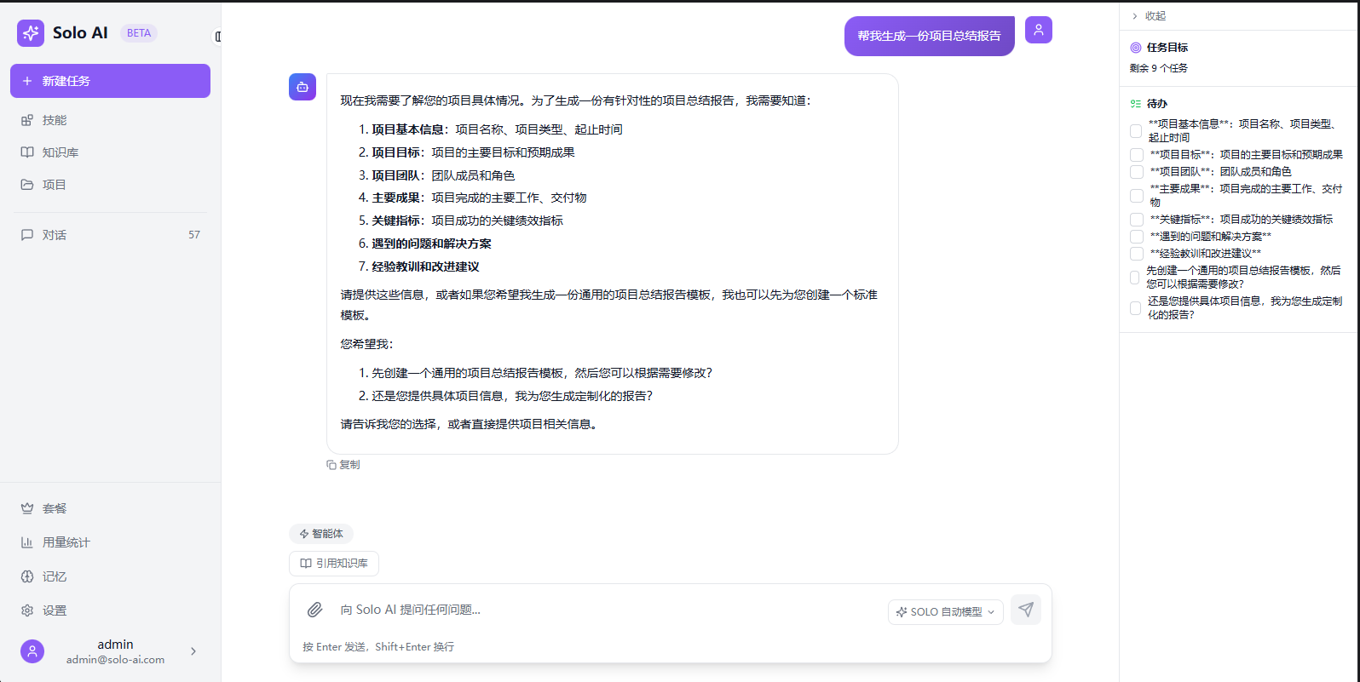Open 知识库 in the sidebar
Screen dimensions: 1360x682
coord(60,152)
